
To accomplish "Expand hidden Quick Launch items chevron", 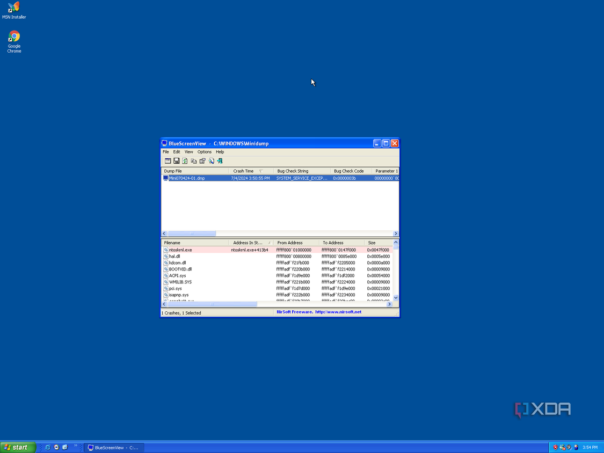I will coord(76,445).
